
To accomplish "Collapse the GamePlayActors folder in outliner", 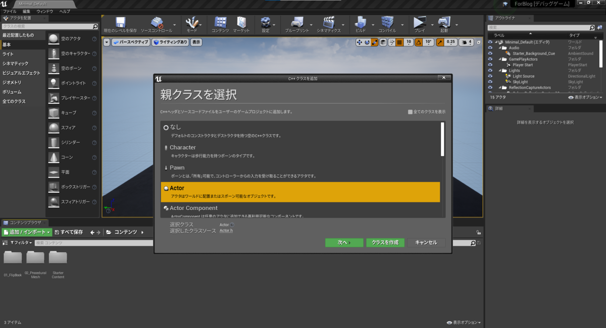I will coord(500,59).
